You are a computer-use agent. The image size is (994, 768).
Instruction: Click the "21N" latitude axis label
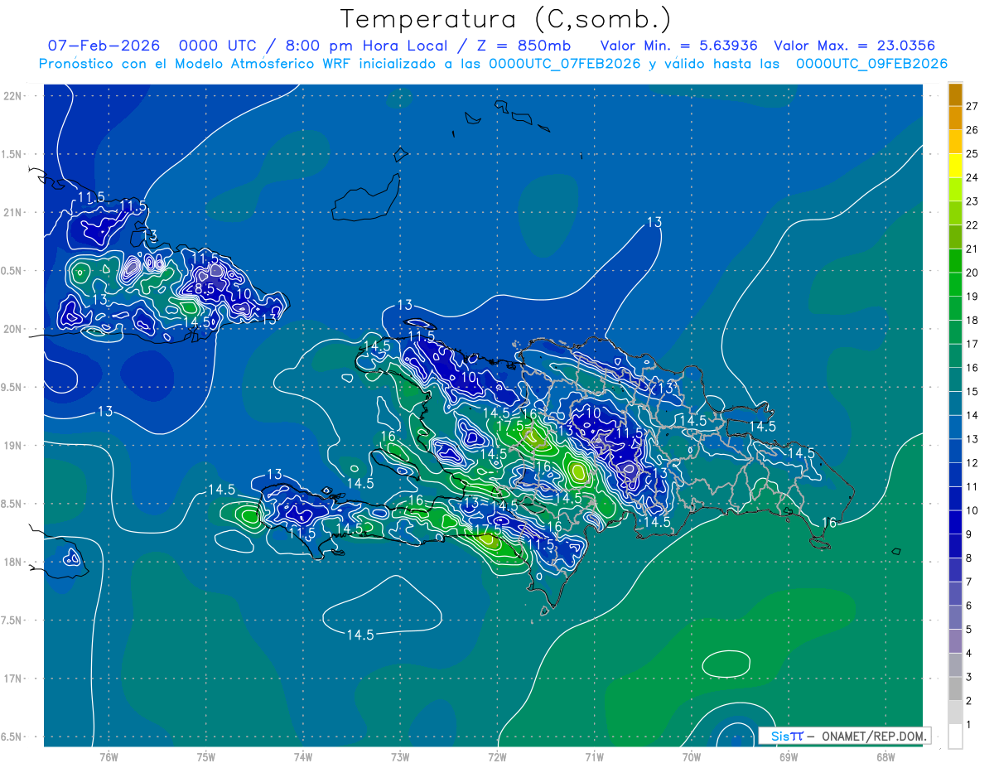pos(14,212)
